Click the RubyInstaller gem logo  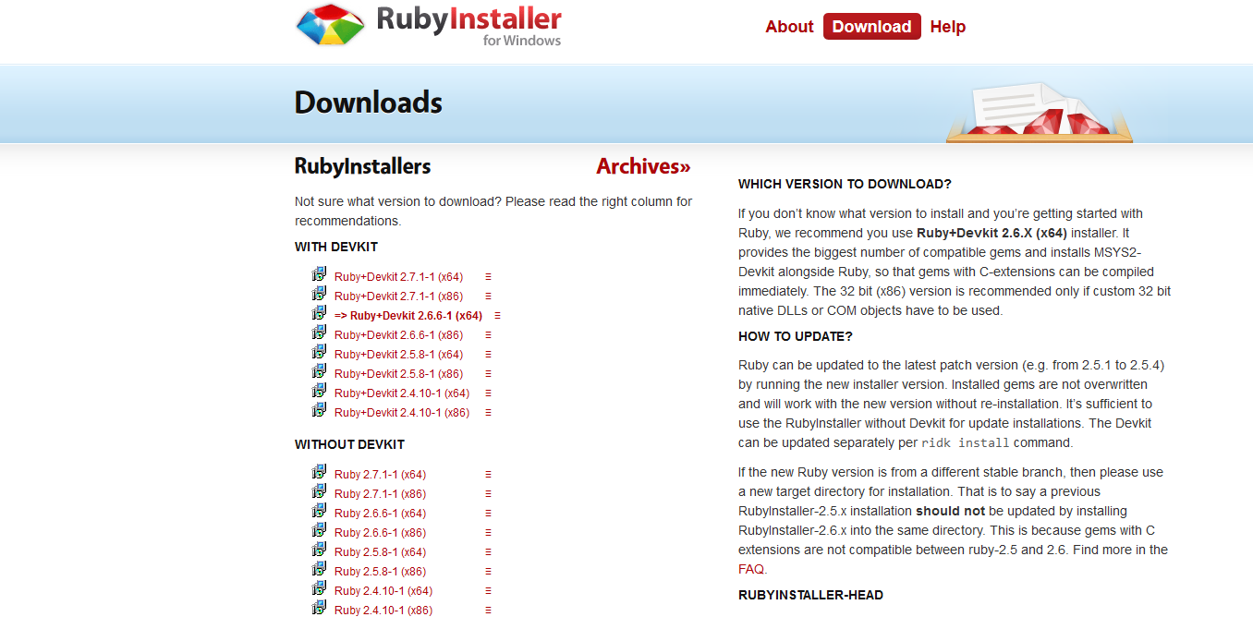coord(330,26)
